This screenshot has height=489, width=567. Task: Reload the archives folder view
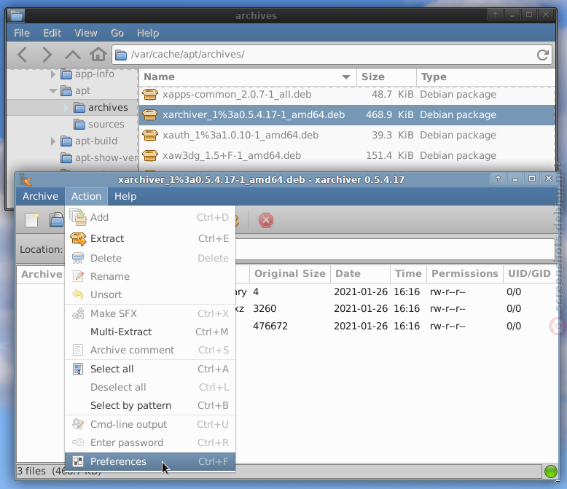click(x=542, y=55)
